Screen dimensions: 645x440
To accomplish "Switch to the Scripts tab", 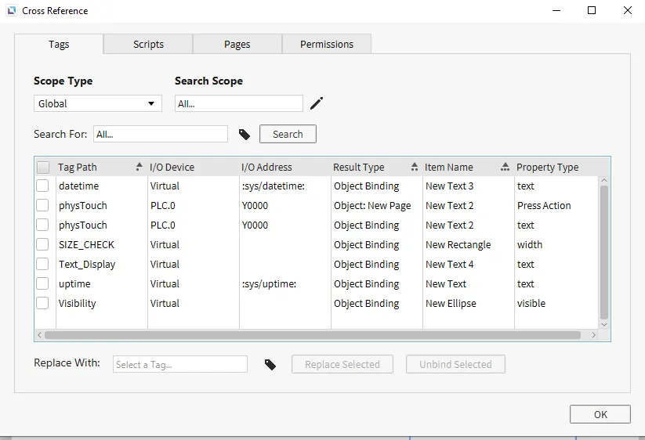I will pos(148,45).
